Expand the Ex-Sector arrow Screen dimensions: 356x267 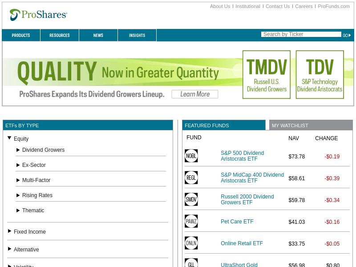tap(18, 165)
